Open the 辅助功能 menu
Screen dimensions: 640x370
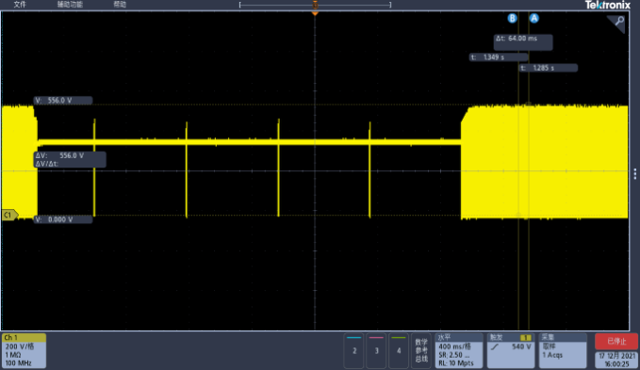70,5
